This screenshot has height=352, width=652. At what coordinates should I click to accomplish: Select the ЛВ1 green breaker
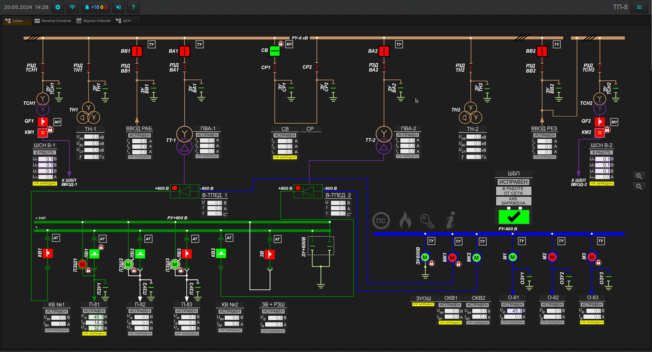(x=94, y=254)
